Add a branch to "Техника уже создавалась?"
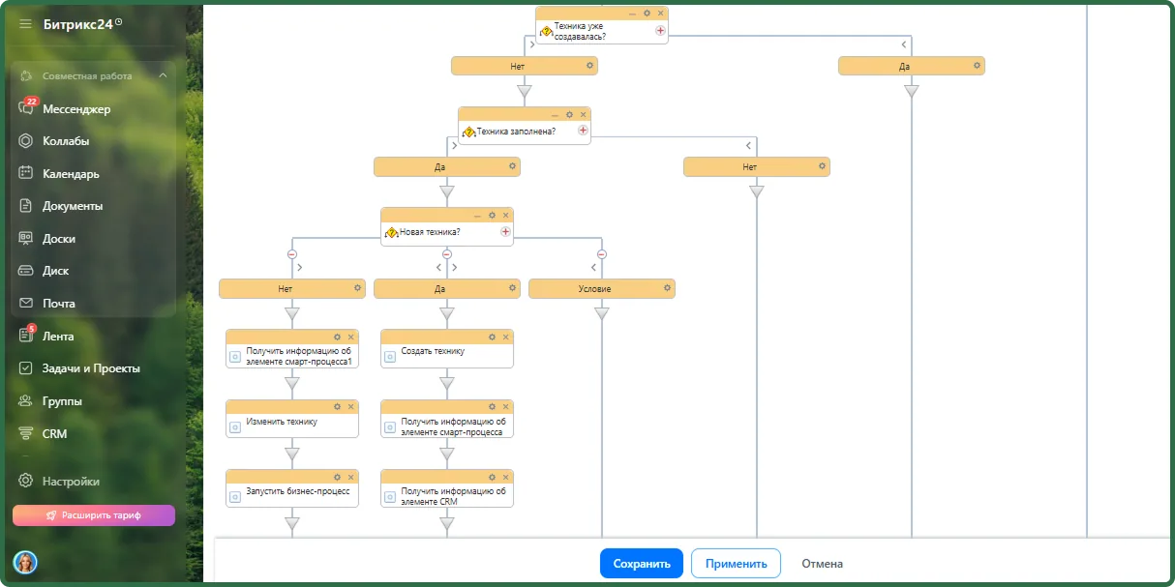The width and height of the screenshot is (1175, 587). click(660, 31)
